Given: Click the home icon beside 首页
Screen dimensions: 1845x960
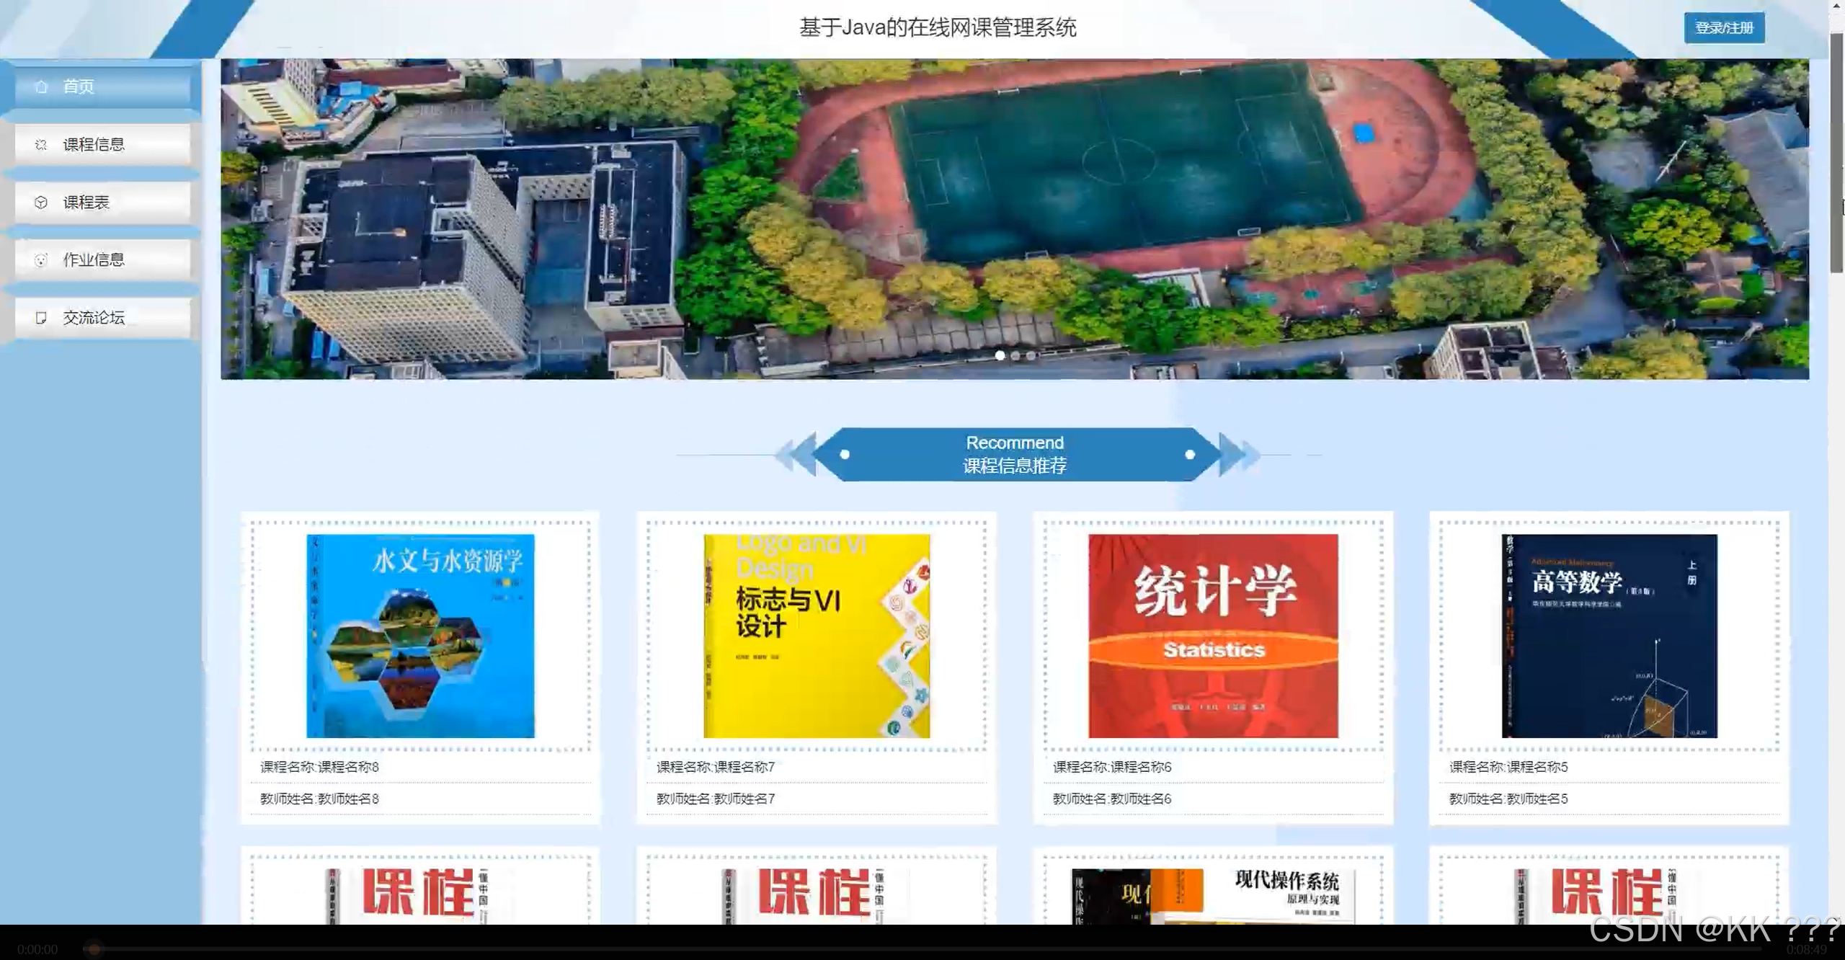Looking at the screenshot, I should pyautogui.click(x=41, y=86).
